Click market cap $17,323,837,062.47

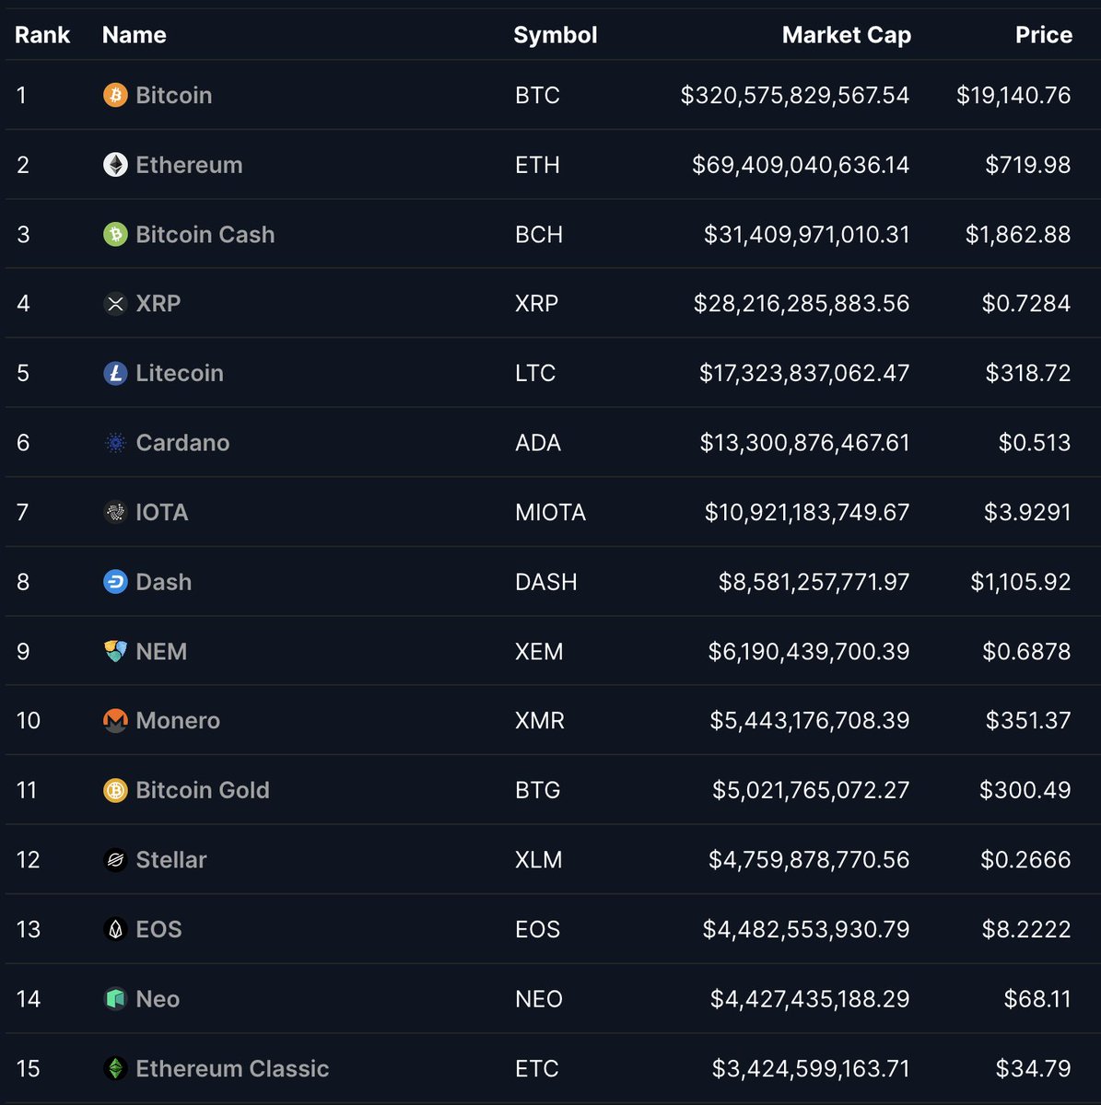click(804, 373)
